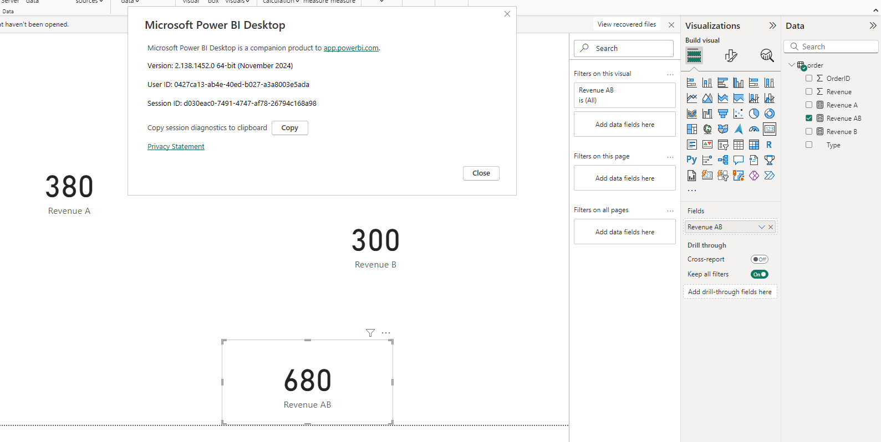Close the About dialog with Close button
The width and height of the screenshot is (881, 442).
point(481,173)
